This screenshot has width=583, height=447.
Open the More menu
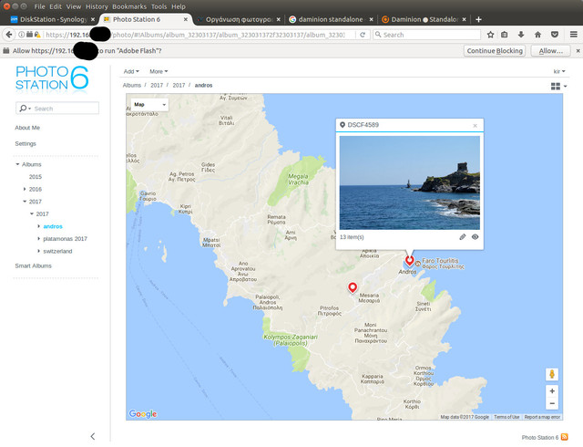click(159, 71)
